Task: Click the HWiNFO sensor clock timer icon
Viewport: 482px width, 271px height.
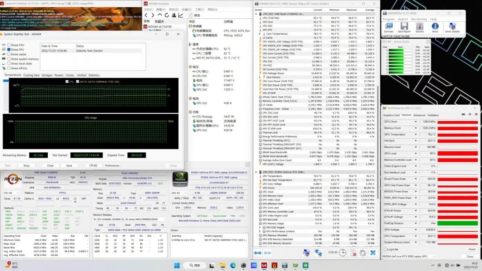Action: click(343, 253)
